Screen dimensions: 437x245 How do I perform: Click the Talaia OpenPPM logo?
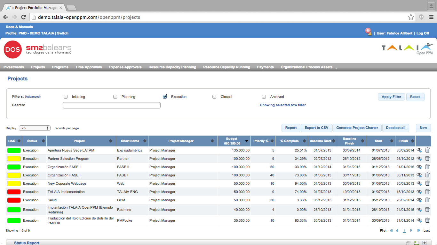click(x=408, y=49)
